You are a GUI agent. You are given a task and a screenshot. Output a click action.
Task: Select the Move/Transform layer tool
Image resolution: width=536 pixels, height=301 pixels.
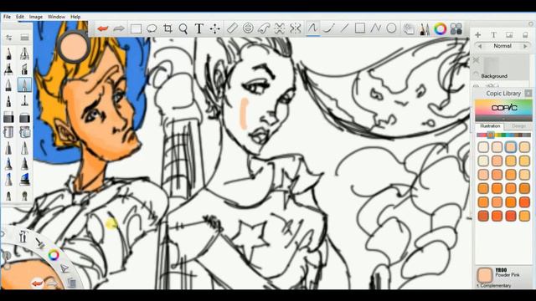coord(214,28)
